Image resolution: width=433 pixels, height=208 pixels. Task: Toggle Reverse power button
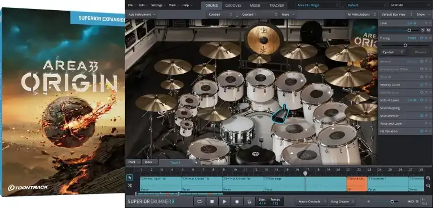pyautogui.click(x=422, y=61)
